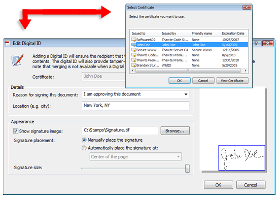This screenshot has width=279, height=198.
Task: Select the 8/5/2013 expiration date
Action: [x=229, y=55]
